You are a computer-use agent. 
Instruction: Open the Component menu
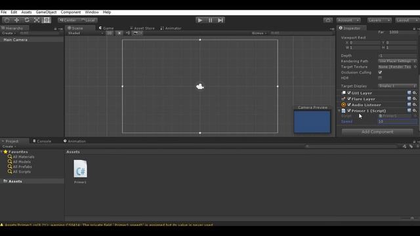pos(71,12)
